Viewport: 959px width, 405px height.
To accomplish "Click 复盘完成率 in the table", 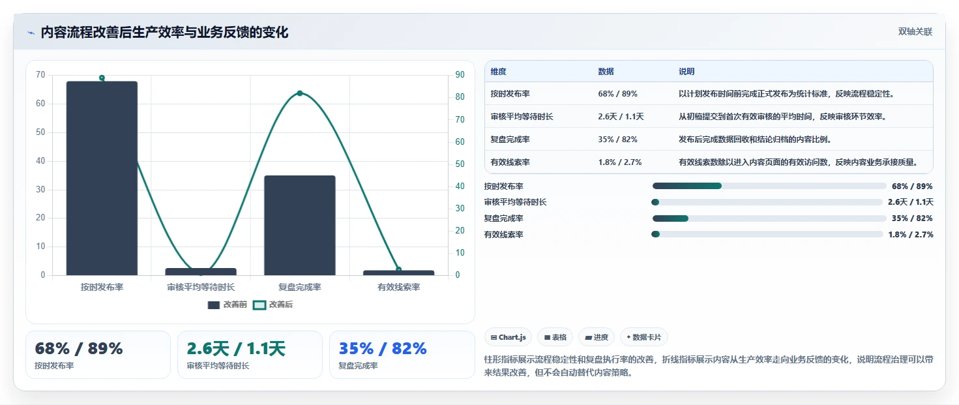I will (x=510, y=140).
